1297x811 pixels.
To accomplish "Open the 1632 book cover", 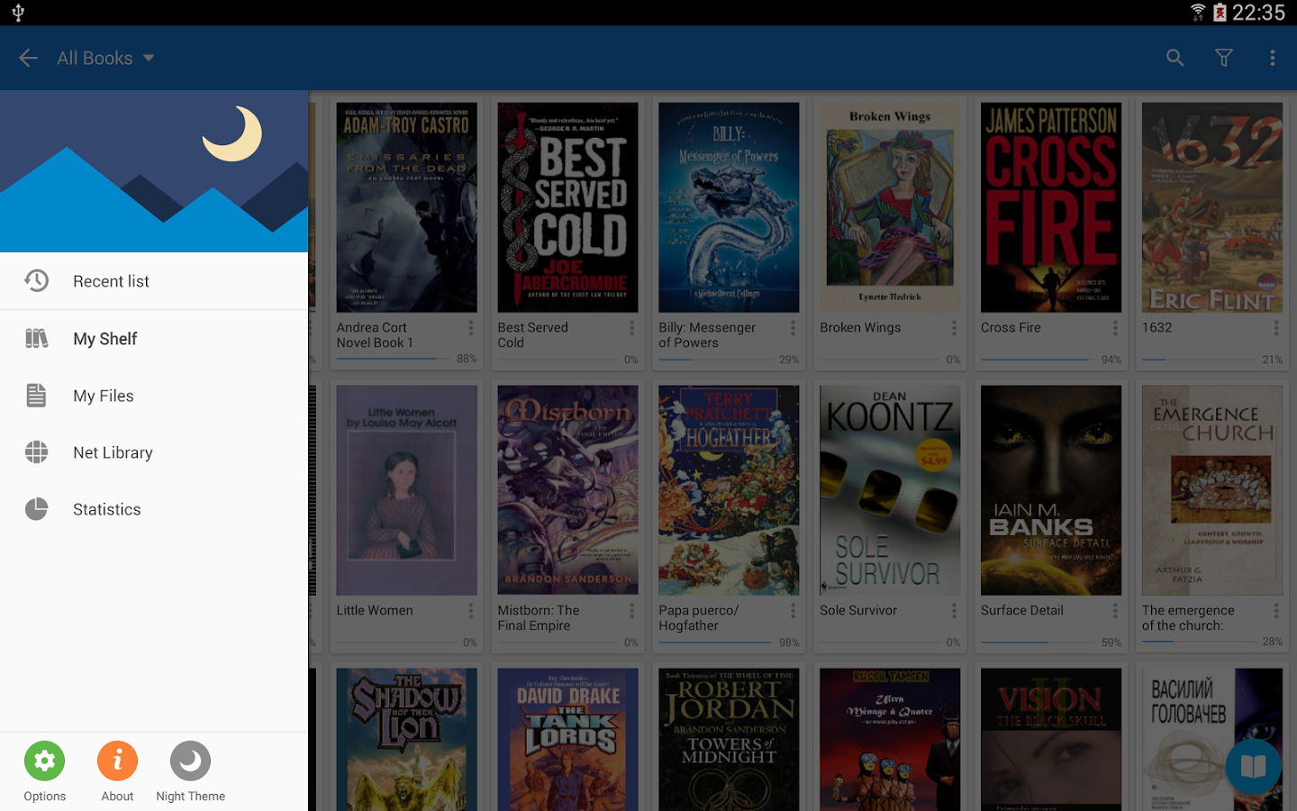I will [1211, 207].
